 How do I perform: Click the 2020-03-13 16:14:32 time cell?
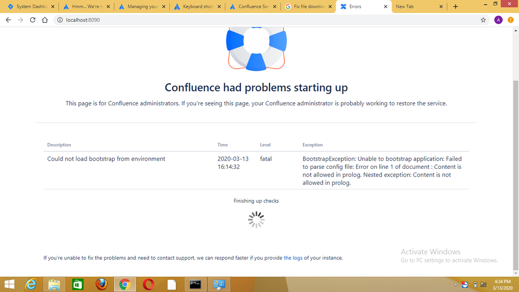[x=233, y=163]
